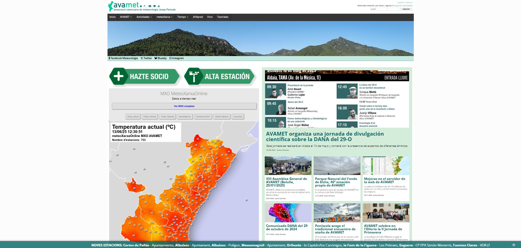Viewport: 521px width, 248px height.
Task: Click weather station icon on Alta Estación banner
Action: [194, 76]
